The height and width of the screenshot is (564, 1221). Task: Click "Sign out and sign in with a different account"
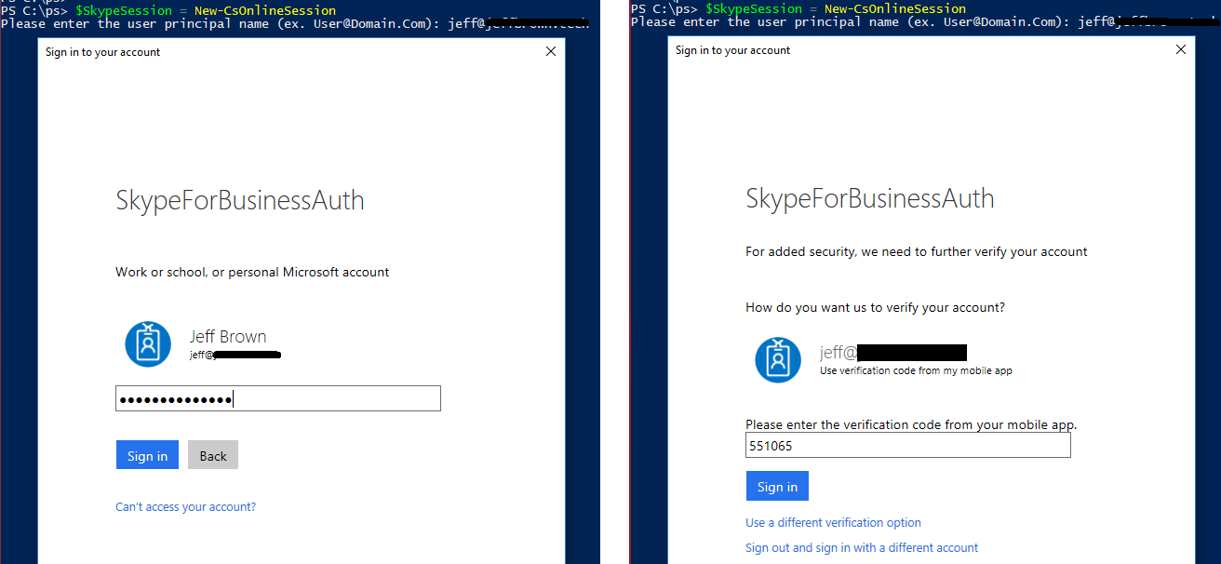tap(862, 548)
